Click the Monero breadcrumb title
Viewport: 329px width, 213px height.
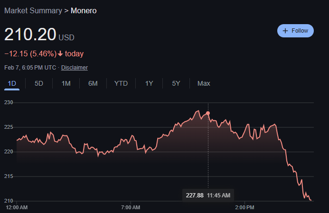pos(84,11)
